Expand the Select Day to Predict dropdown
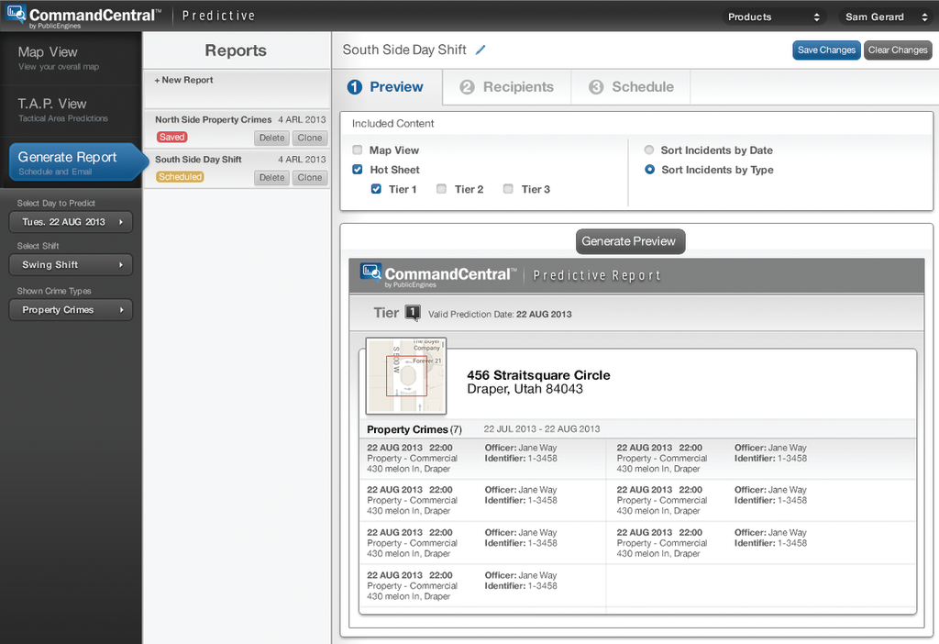 point(71,222)
